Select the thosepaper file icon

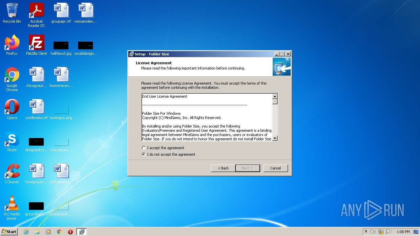pyautogui.click(x=61, y=208)
